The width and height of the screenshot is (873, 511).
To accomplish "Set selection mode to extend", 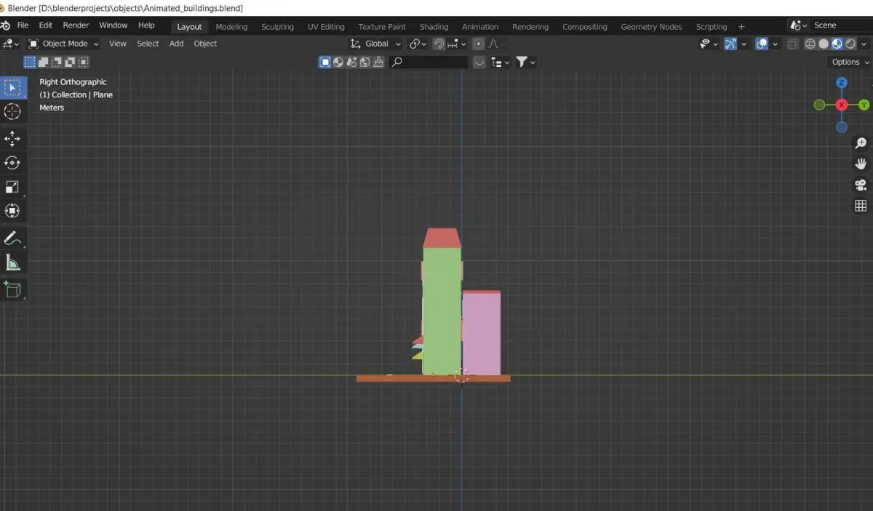I will 43,63.
